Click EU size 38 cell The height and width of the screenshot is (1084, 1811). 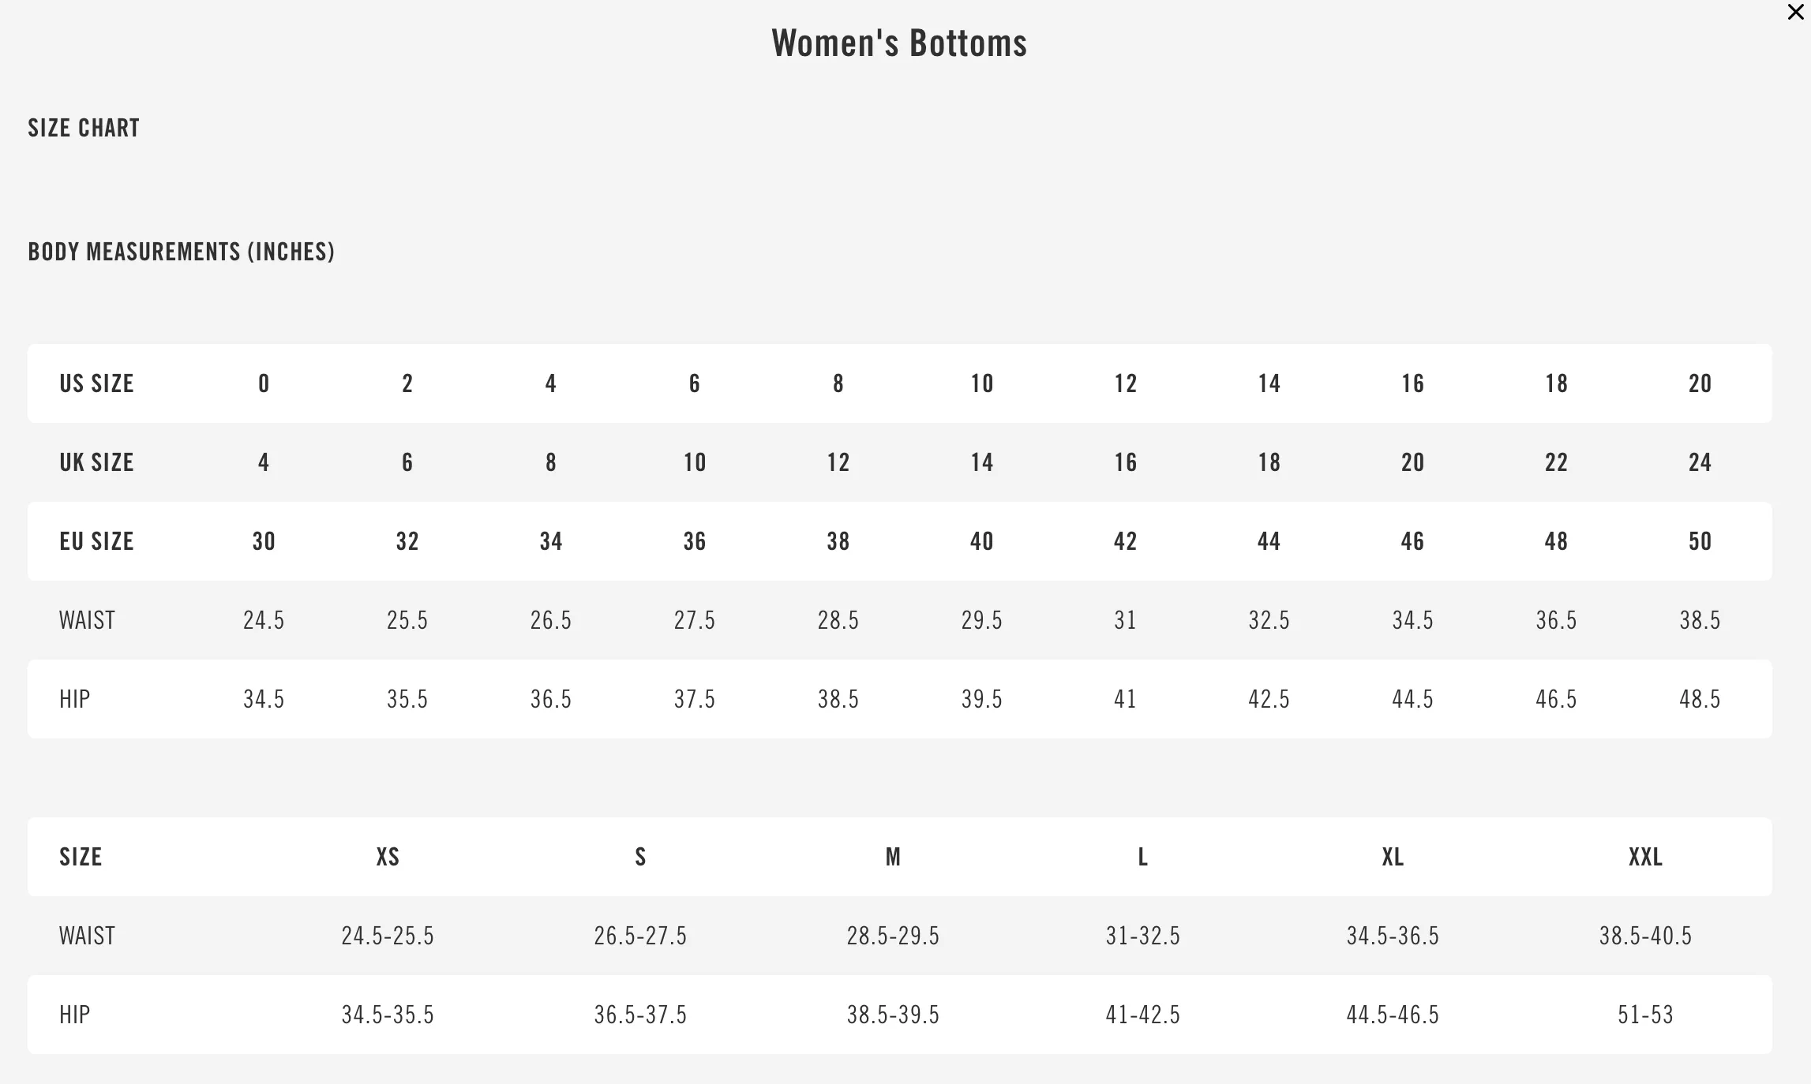838,541
